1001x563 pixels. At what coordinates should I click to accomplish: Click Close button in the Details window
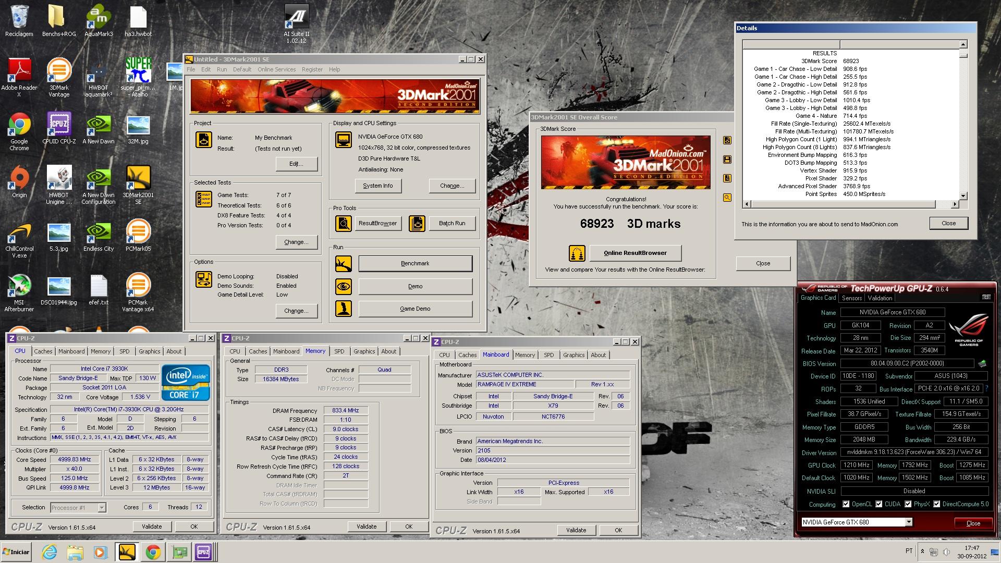point(948,223)
